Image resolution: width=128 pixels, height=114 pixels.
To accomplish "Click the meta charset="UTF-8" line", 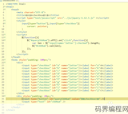I will [31, 12].
